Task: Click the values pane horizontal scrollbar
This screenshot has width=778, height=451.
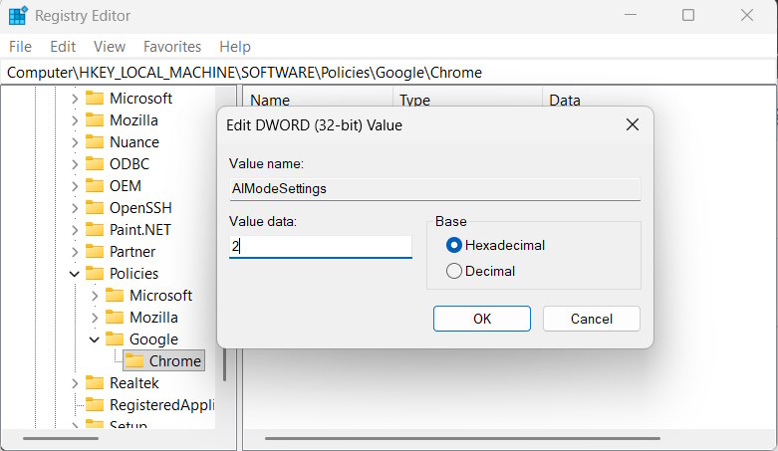Action: click(462, 439)
